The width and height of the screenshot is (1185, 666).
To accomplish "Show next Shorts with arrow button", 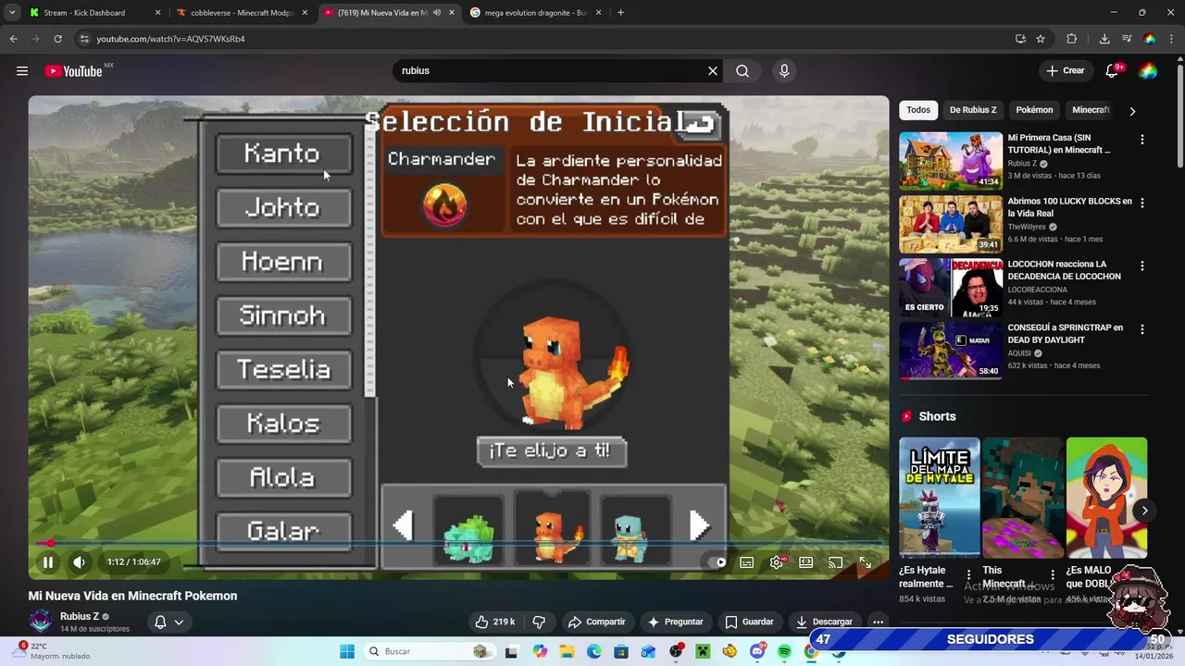I will pos(1144,511).
